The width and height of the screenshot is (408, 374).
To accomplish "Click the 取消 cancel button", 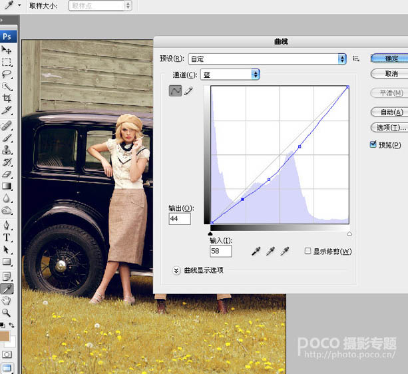I will point(388,74).
